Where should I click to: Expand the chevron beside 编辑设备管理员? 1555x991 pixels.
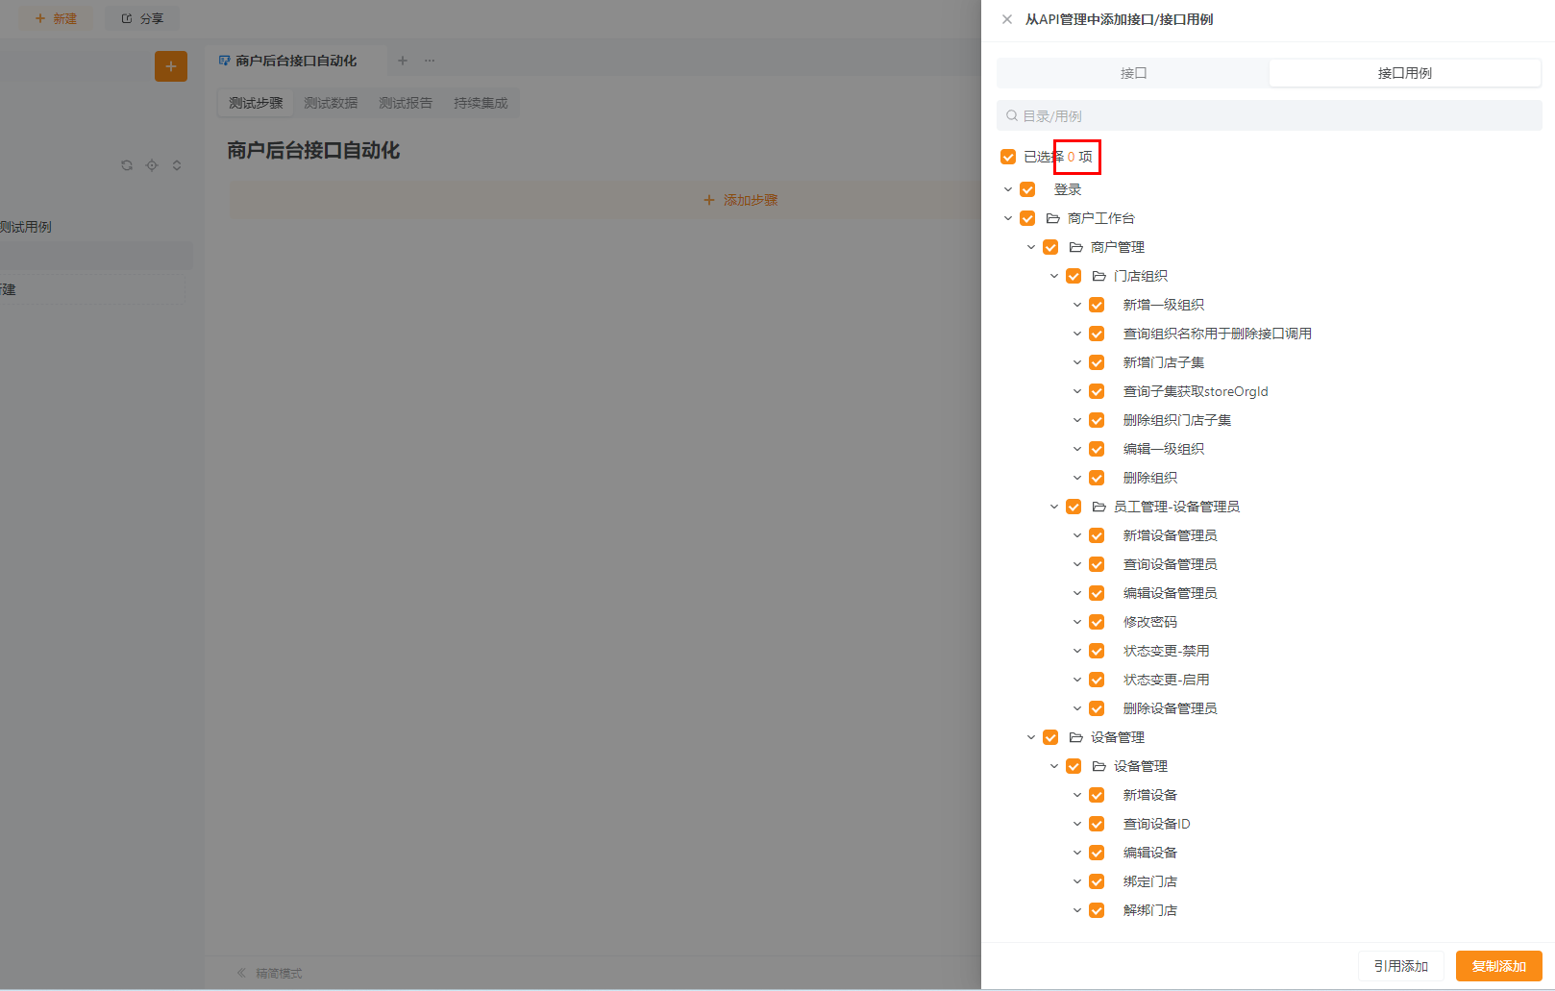(x=1077, y=593)
